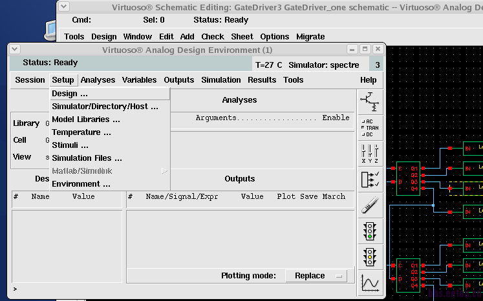Open the Help menu
483x301 pixels.
pos(369,80)
